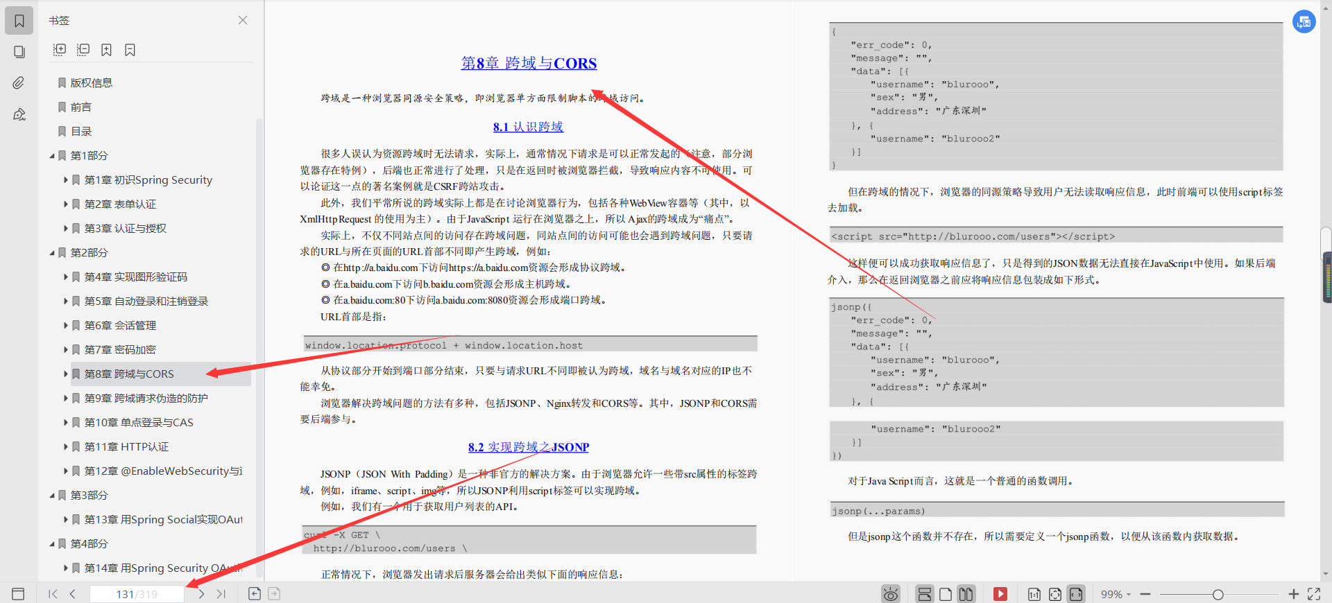Click the 8.2 实现跨域之JSONP link
Viewport: 1332px width, 603px height.
point(529,447)
